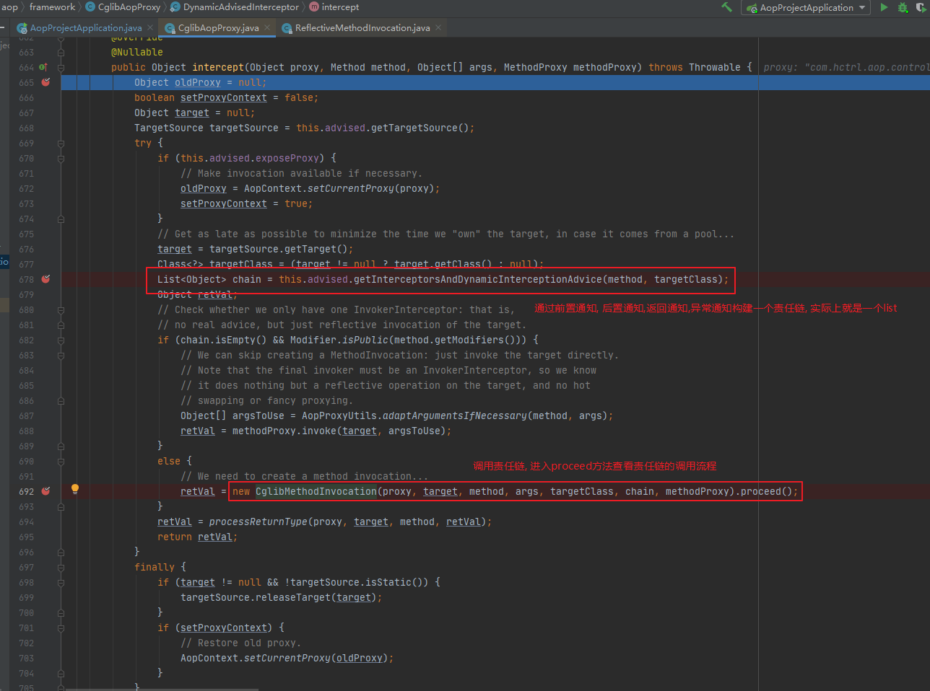Collapse the if chain.isEmpty fold at line 682

point(61,340)
